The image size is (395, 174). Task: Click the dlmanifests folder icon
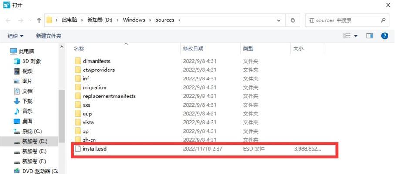[x=78, y=61]
